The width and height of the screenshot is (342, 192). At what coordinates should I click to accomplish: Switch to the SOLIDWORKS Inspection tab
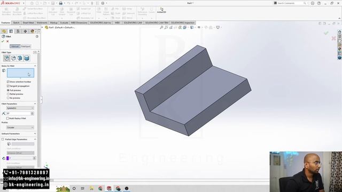[x=183, y=22]
